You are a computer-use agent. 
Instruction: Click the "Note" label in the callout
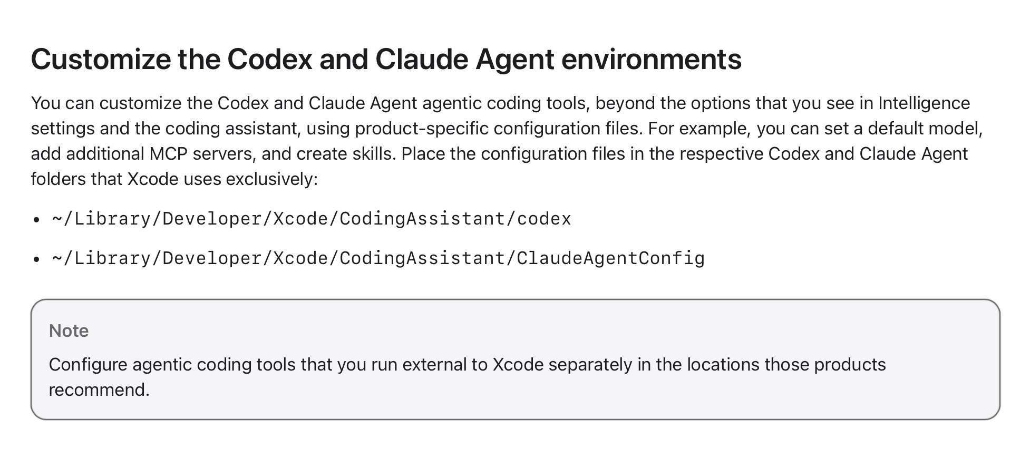tap(69, 331)
